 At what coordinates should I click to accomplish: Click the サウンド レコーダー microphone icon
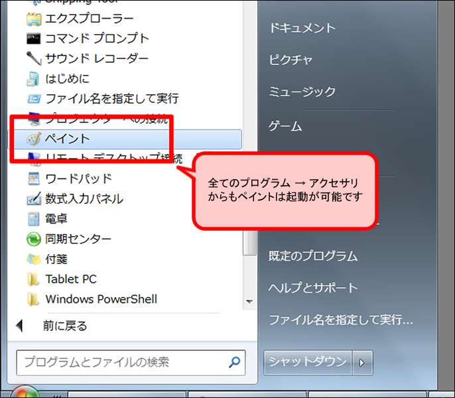pos(34,58)
